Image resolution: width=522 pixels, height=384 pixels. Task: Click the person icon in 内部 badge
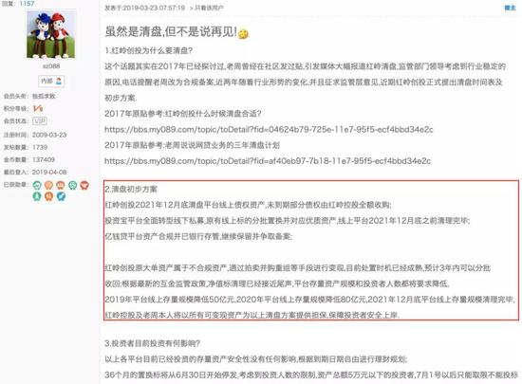[x=59, y=81]
